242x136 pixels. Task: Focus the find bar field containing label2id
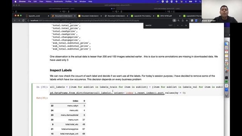pyautogui.click(x=156, y=25)
